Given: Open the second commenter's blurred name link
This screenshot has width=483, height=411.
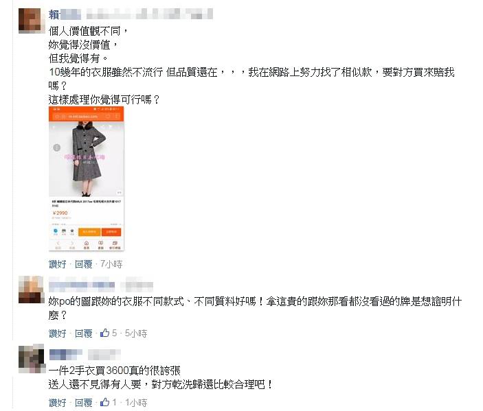Looking at the screenshot, I should pyautogui.click(x=101, y=286).
